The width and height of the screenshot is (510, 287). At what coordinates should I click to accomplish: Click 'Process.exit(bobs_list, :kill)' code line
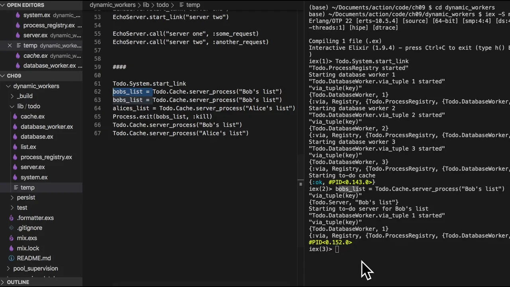[x=163, y=117]
